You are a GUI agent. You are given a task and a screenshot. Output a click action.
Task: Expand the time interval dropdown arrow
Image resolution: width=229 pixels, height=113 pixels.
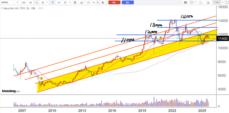47,2
